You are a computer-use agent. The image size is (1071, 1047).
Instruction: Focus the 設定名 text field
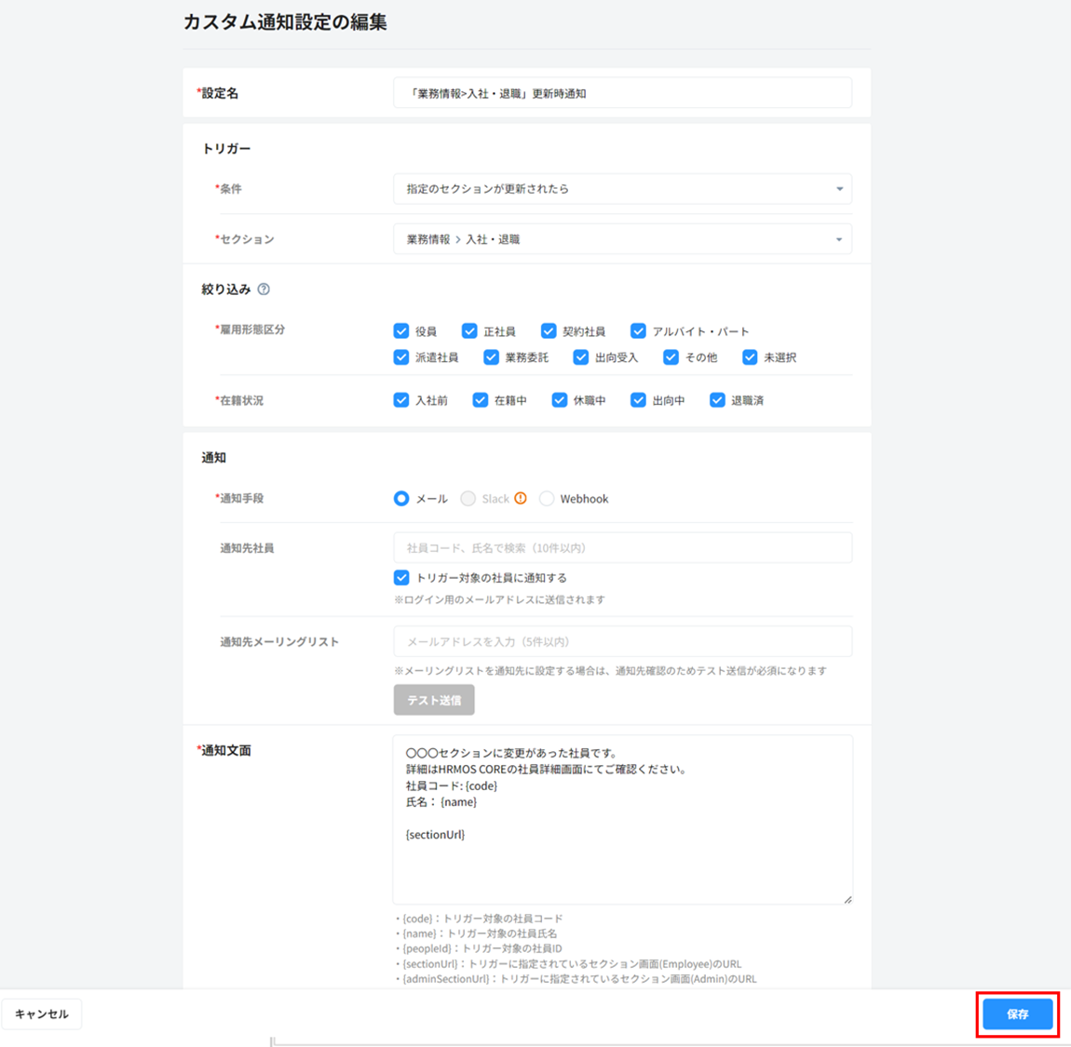[x=622, y=93]
